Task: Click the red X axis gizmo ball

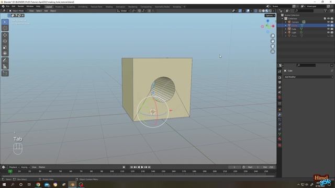Action: click(273, 26)
